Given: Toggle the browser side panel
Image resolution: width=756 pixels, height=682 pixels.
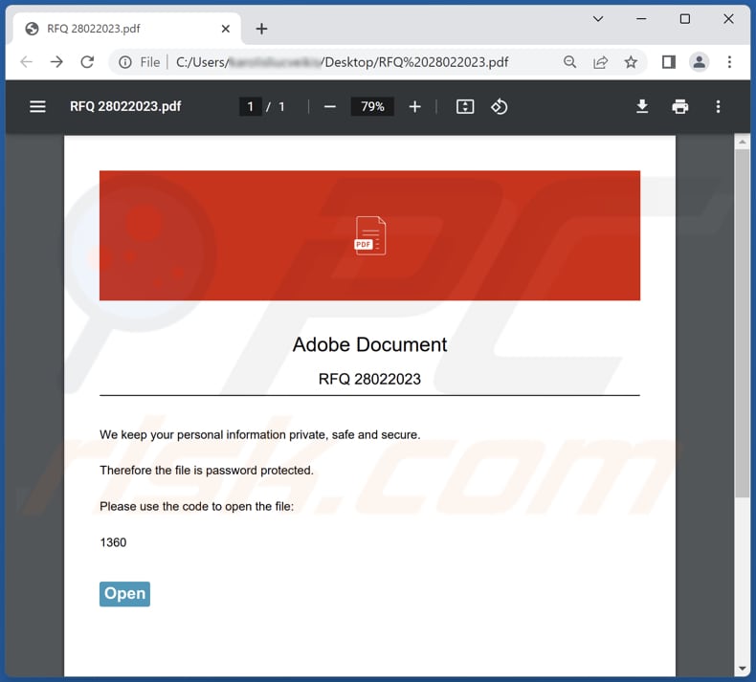Looking at the screenshot, I should [x=668, y=61].
